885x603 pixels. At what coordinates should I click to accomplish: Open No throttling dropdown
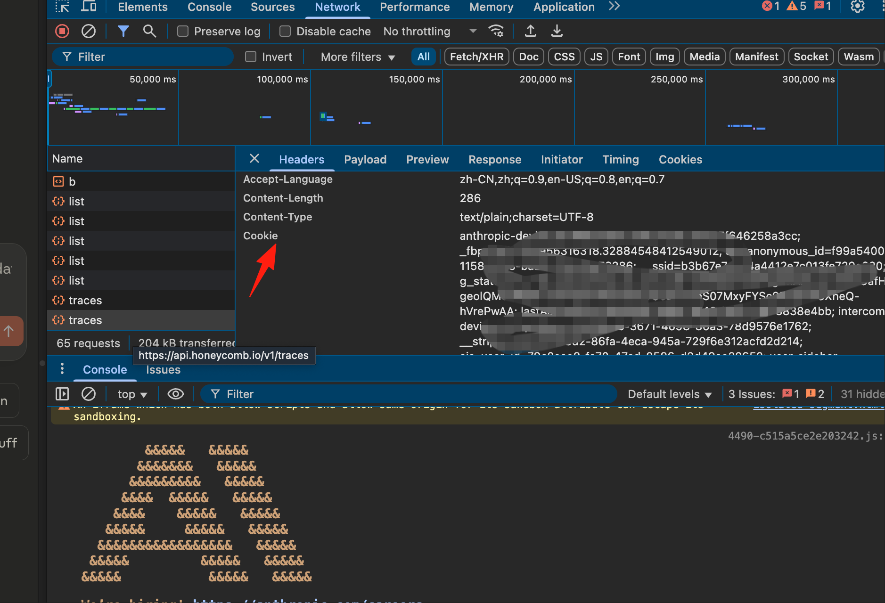[430, 31]
